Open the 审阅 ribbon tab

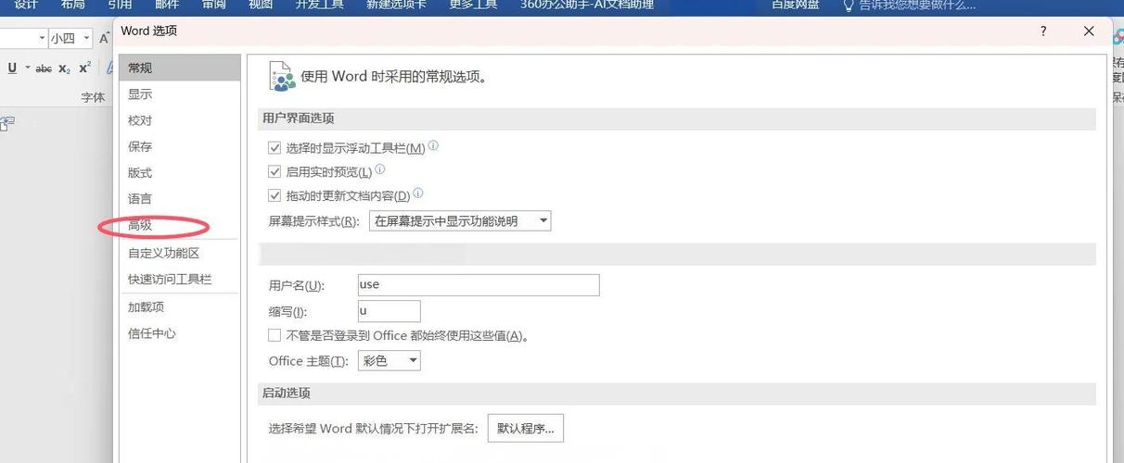tap(213, 5)
